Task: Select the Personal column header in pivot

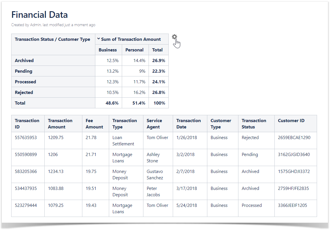Action: pyautogui.click(x=134, y=50)
